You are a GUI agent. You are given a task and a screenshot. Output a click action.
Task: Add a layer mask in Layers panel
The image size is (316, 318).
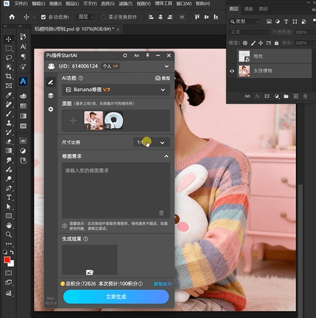point(267,96)
